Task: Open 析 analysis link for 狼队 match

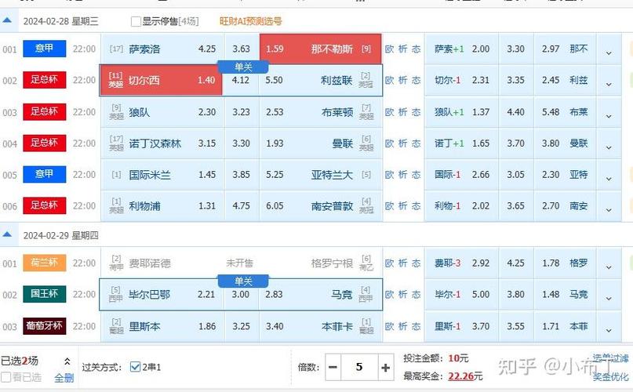Action: [x=402, y=112]
